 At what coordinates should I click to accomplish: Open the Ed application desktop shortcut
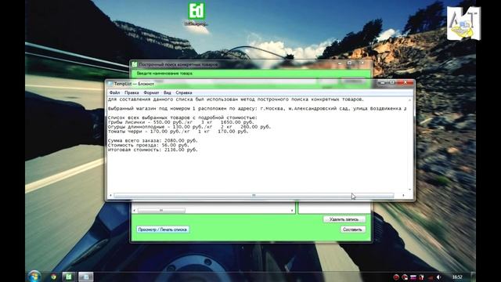pos(196,14)
